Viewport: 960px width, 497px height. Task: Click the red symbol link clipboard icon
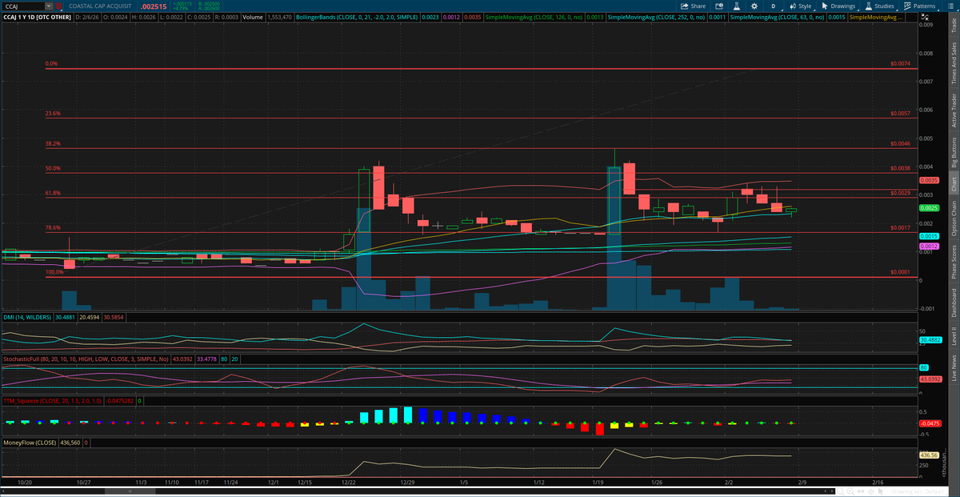[58, 6]
